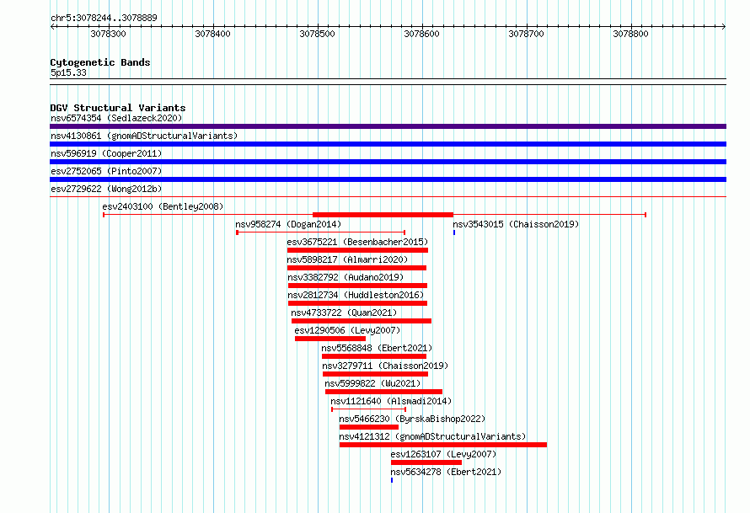This screenshot has width=750, height=513.
Task: Click ruler position 3078700
Action: (x=526, y=34)
